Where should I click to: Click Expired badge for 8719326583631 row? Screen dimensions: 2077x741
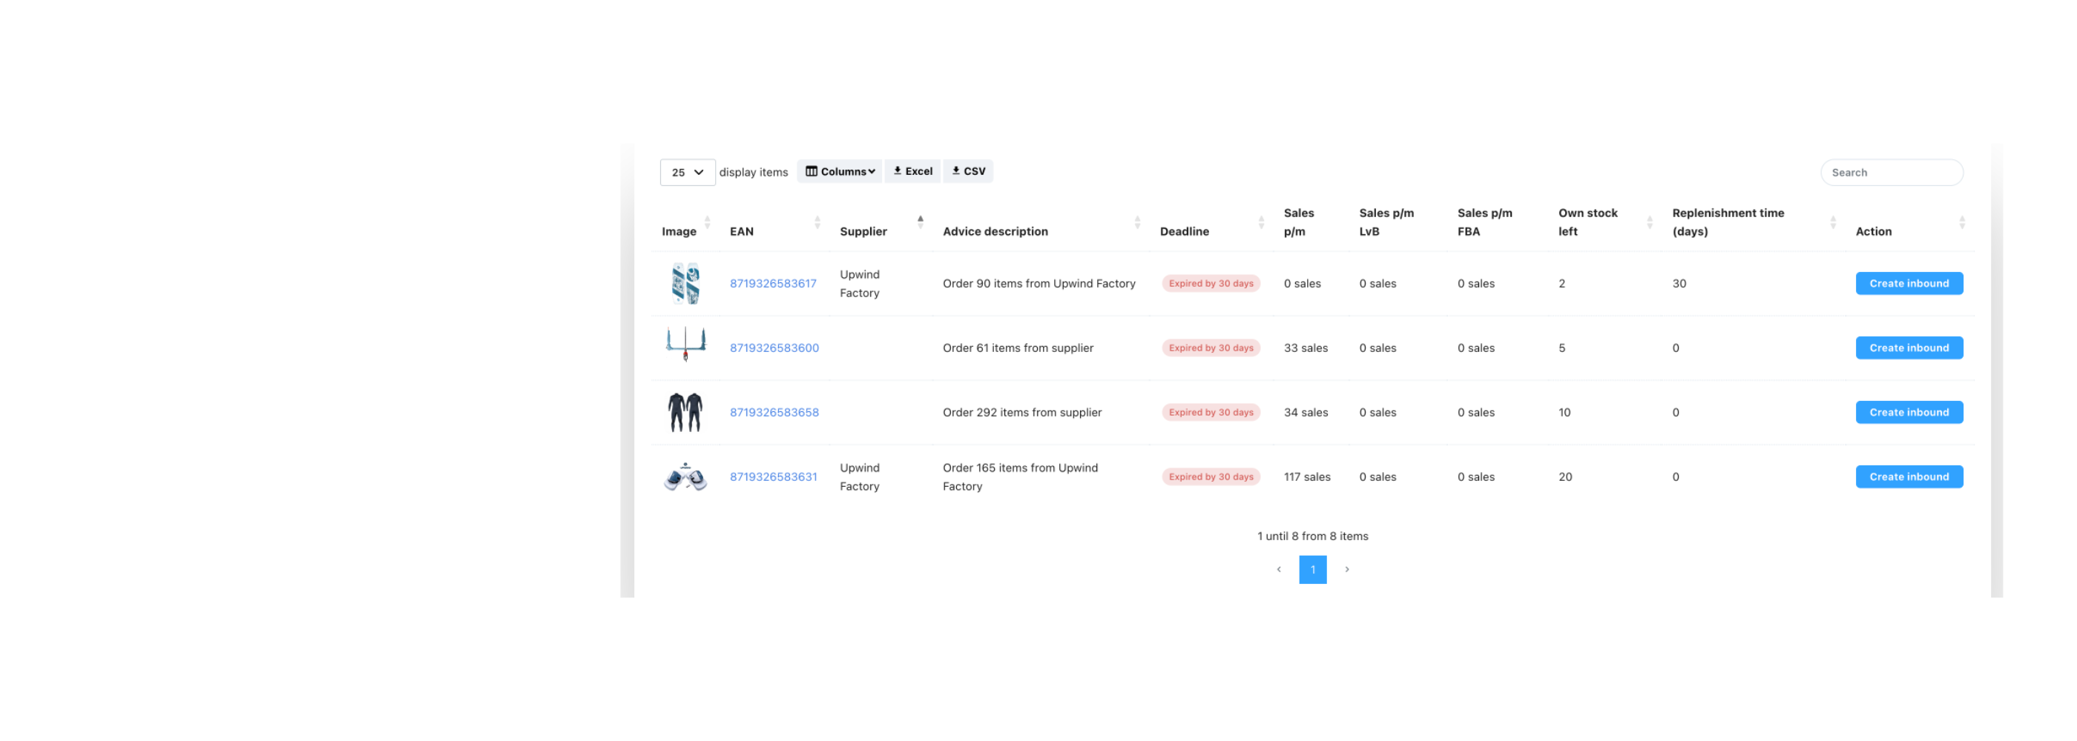point(1211,476)
